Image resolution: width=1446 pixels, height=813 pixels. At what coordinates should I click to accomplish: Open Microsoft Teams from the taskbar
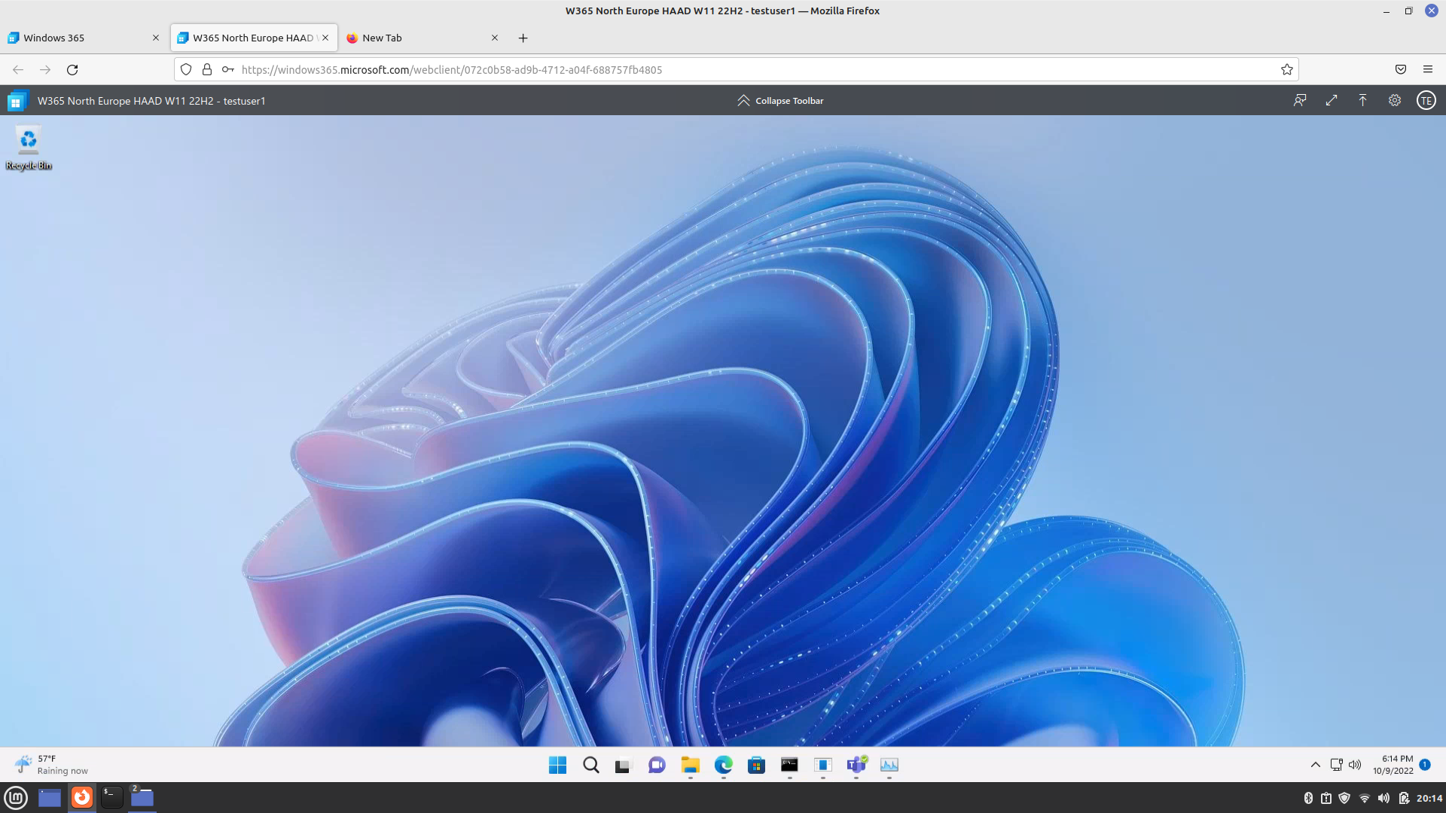856,766
